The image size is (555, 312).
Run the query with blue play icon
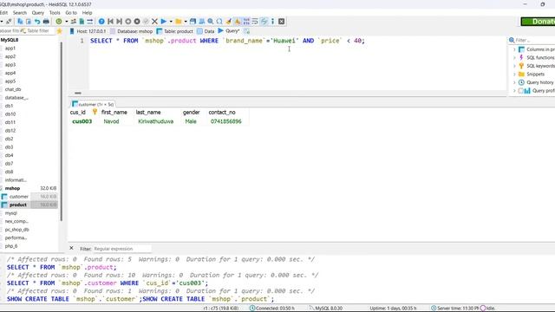coord(164,22)
